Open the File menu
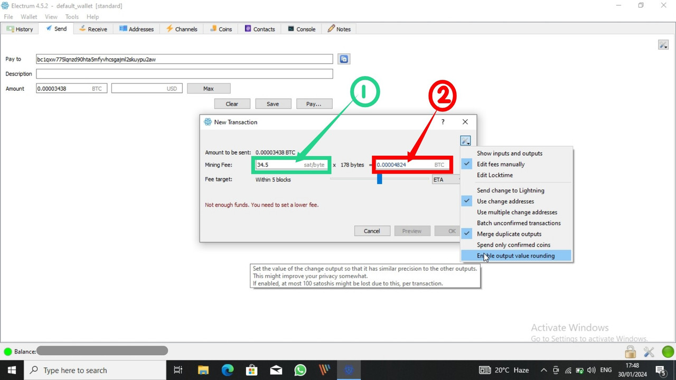This screenshot has height=380, width=676. (8, 17)
